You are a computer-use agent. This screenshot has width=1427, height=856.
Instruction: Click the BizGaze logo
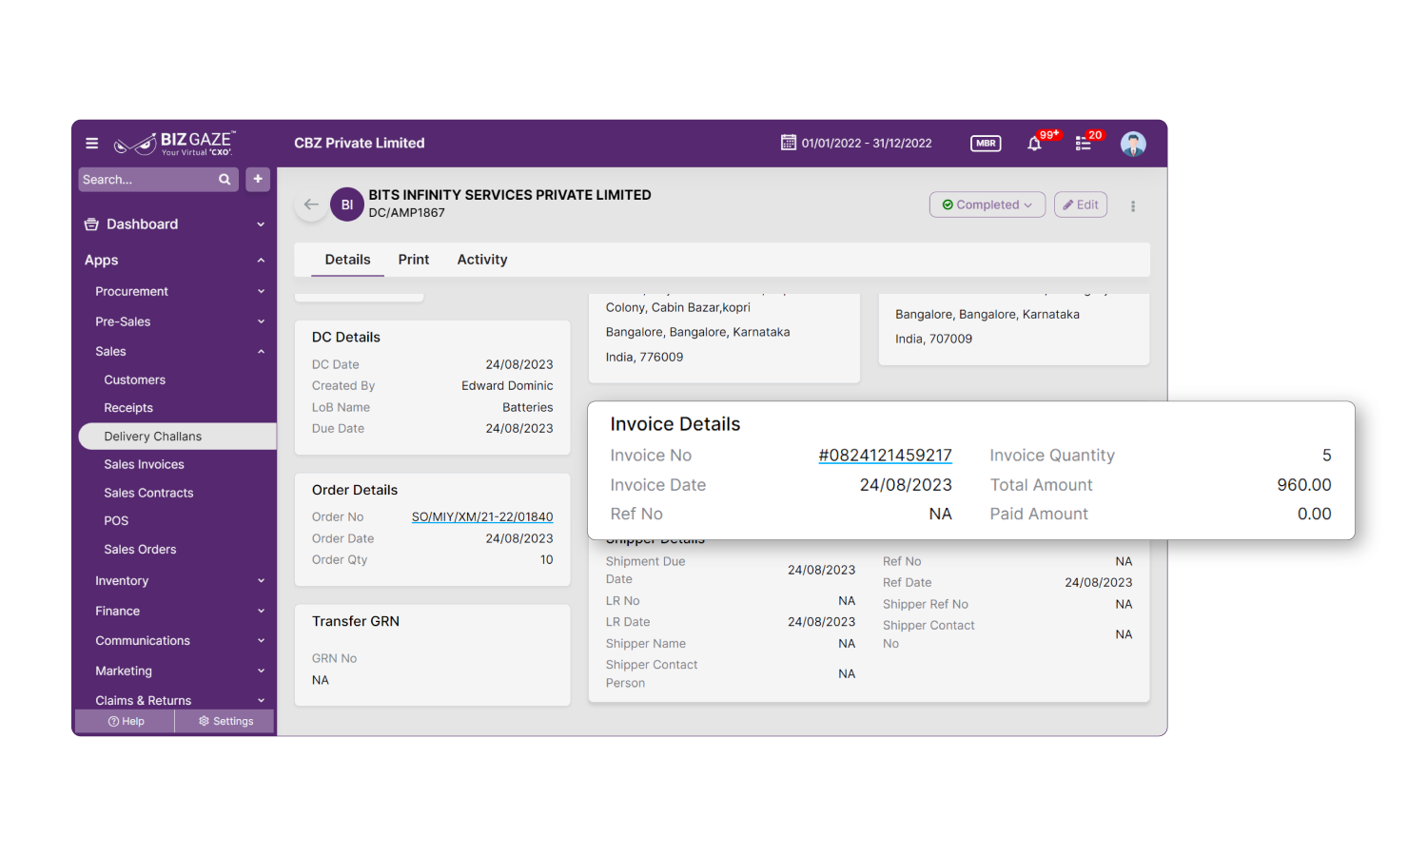click(174, 144)
